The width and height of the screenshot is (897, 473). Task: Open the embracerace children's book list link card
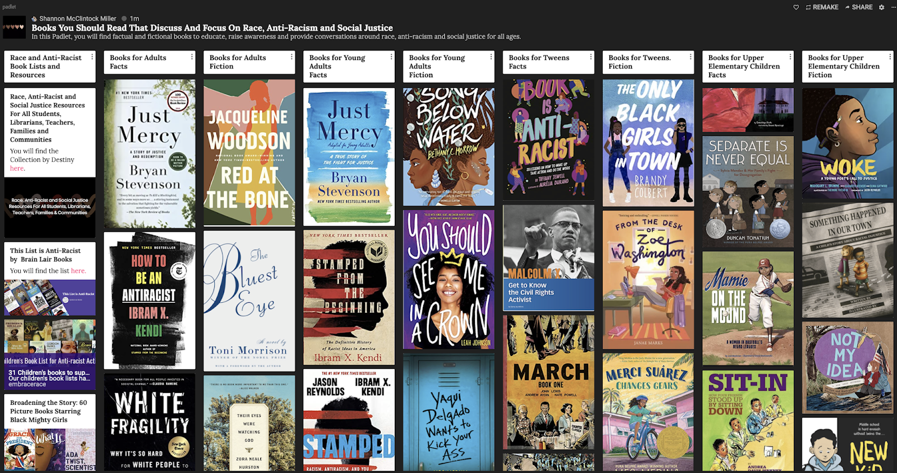[x=50, y=354]
